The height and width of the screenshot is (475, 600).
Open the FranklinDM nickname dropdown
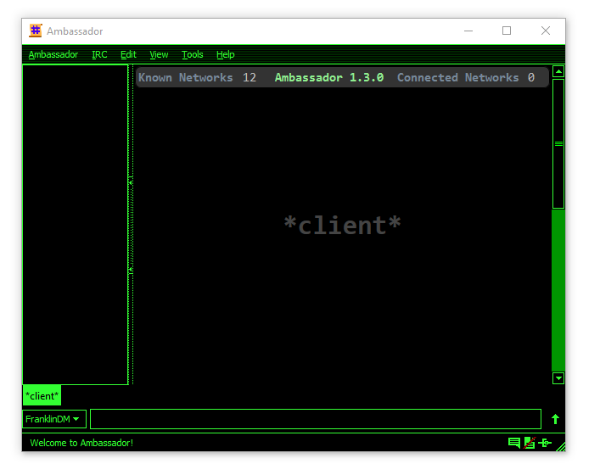(54, 419)
